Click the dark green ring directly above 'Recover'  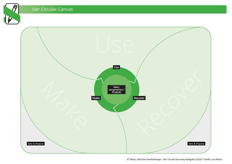pyautogui.click(x=136, y=90)
